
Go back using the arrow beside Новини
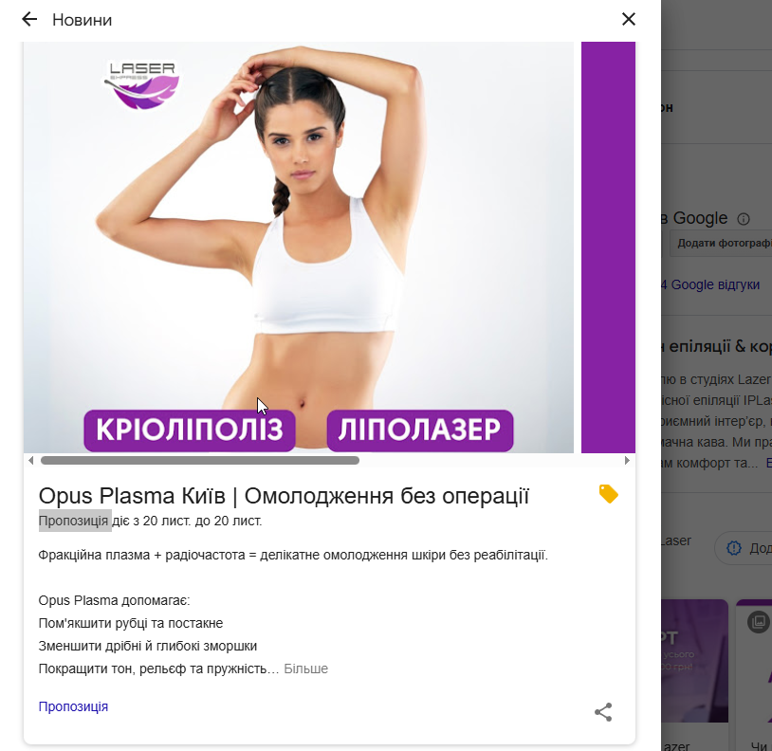point(29,19)
